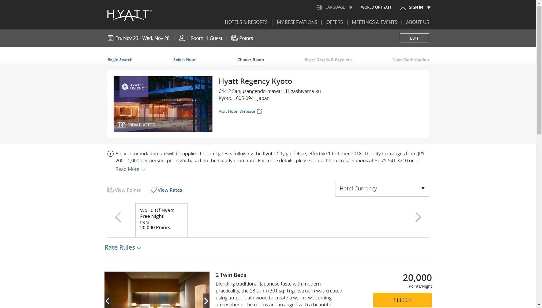
Task: Click the Choose Room step
Action: pyautogui.click(x=251, y=60)
